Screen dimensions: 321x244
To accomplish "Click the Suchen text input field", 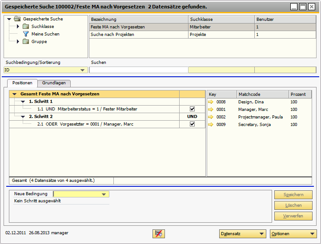I will click(138, 70).
